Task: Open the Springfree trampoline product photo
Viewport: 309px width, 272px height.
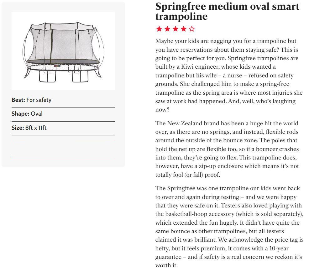Action: coord(63,51)
